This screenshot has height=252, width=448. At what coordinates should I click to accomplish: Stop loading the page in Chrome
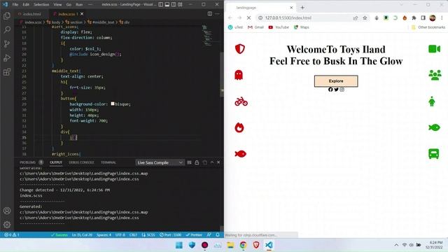(249, 17)
